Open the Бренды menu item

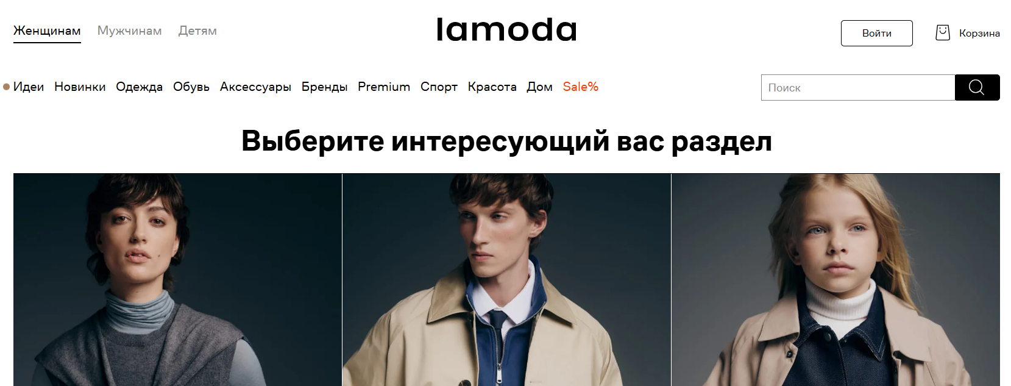324,87
